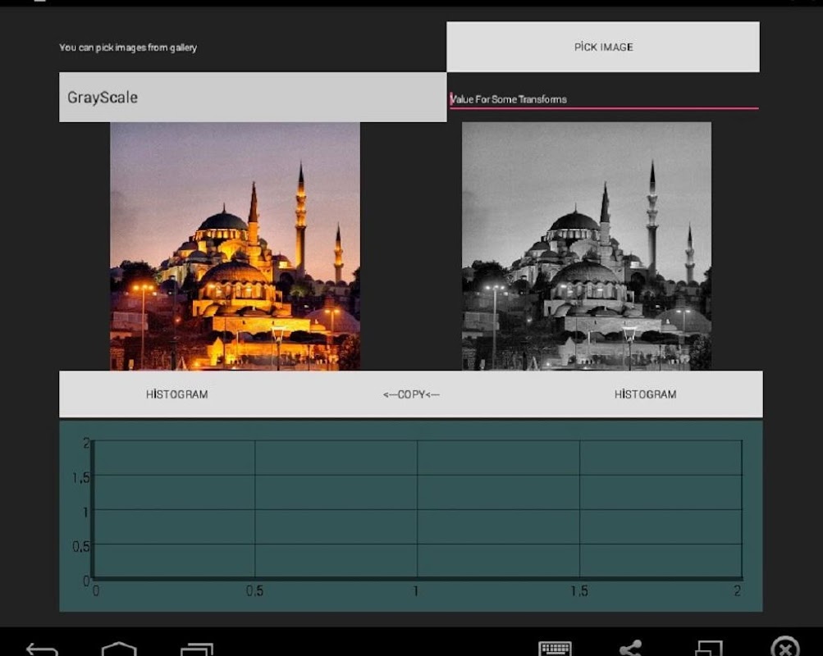The width and height of the screenshot is (823, 656).
Task: Select the grayscale mosque output image
Action: (586, 246)
